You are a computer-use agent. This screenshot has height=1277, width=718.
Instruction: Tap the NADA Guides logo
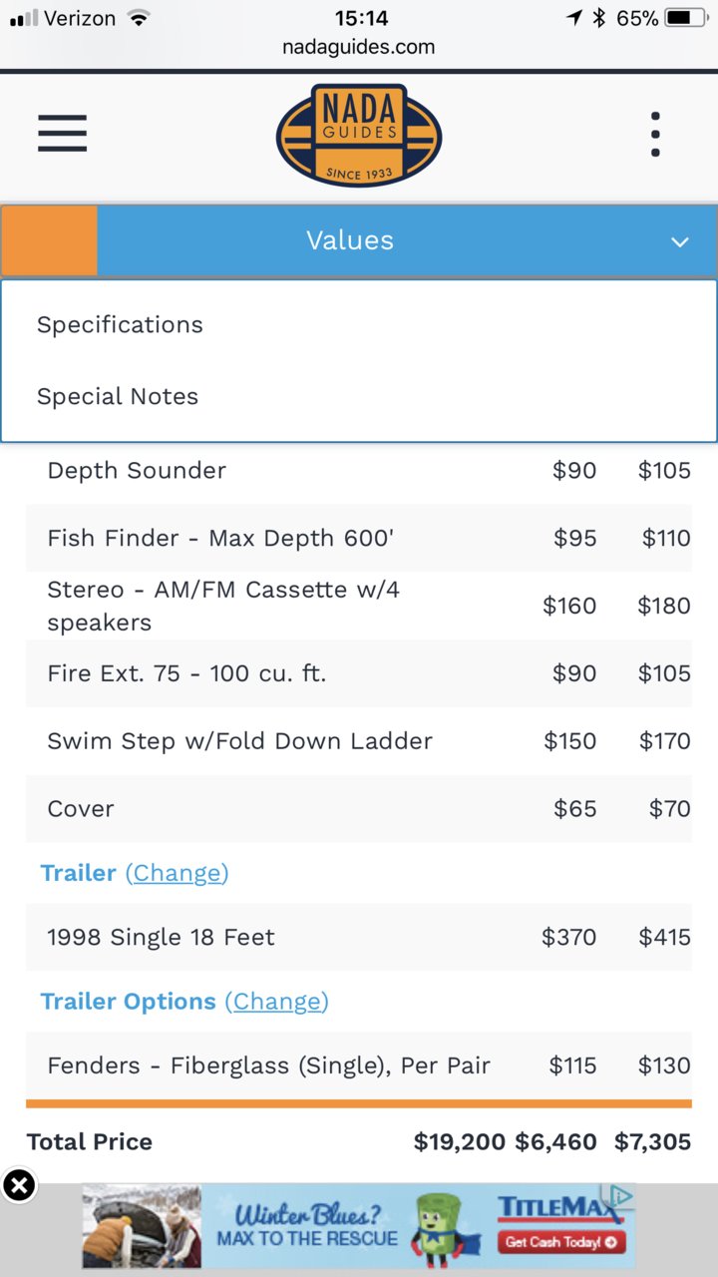pos(359,135)
